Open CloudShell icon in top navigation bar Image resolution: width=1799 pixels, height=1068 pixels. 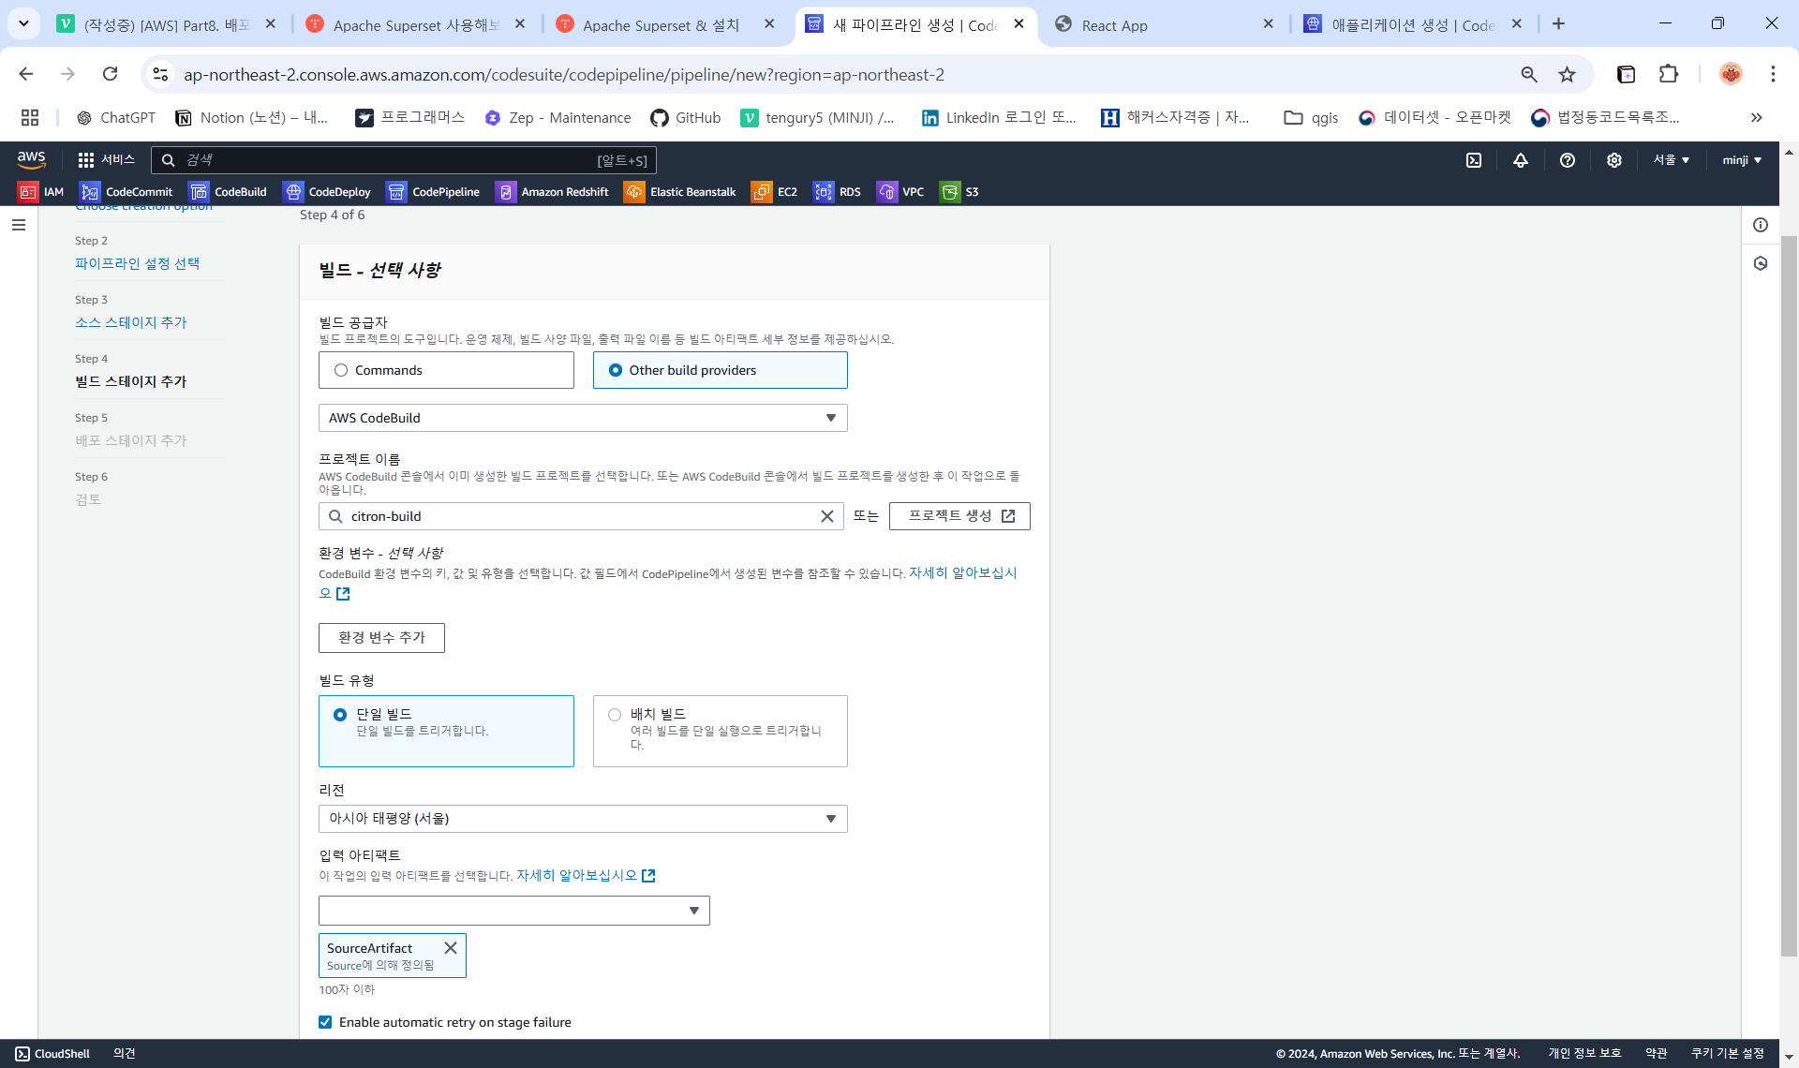click(1474, 160)
